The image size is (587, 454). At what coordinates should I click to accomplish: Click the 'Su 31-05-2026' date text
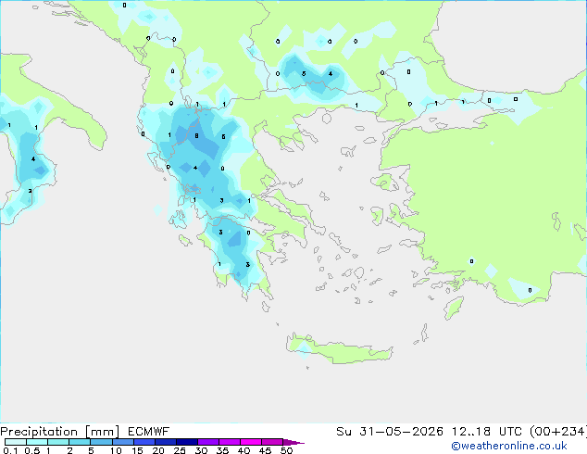[390, 432]
